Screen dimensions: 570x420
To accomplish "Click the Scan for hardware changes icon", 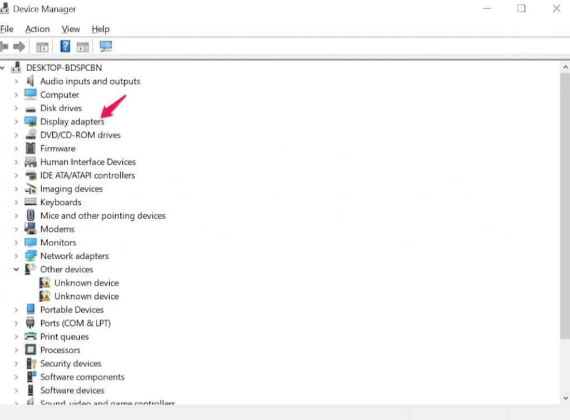I will (106, 46).
